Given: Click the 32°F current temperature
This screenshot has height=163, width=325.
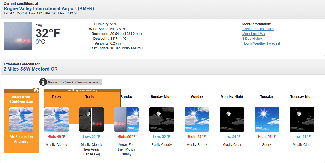Looking at the screenshot, I should pyautogui.click(x=48, y=33).
